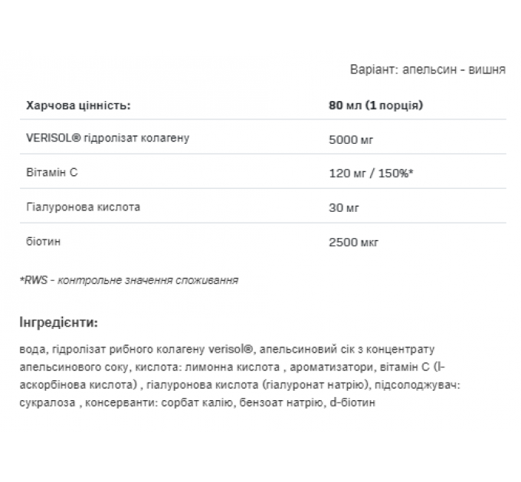Select the 'Вітамін С' row label
521x482 pixels.
52,172
